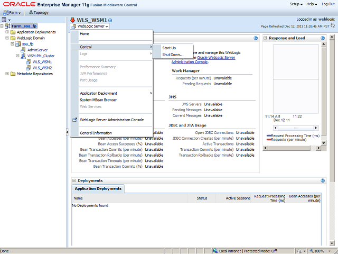The height and width of the screenshot is (254, 338).
Task: Click the refresh page icon near timestamp
Action: point(333,25)
